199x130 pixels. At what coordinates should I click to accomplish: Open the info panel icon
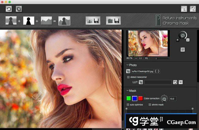184,9
